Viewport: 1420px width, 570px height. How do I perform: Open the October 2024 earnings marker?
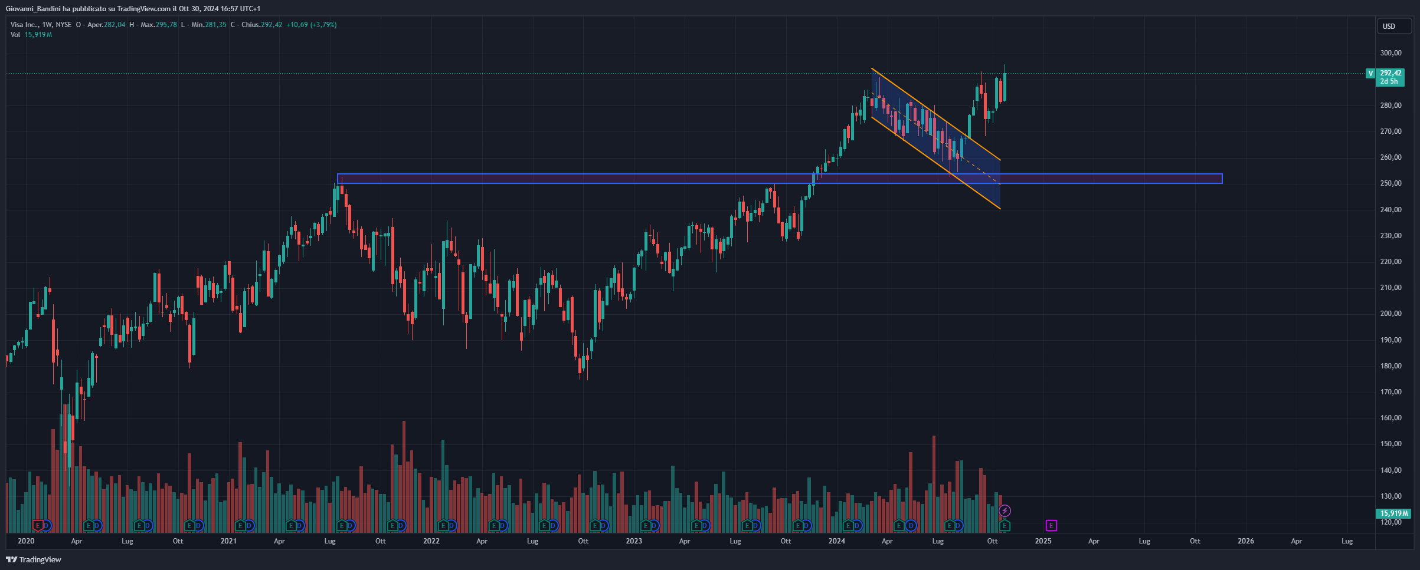point(1005,525)
